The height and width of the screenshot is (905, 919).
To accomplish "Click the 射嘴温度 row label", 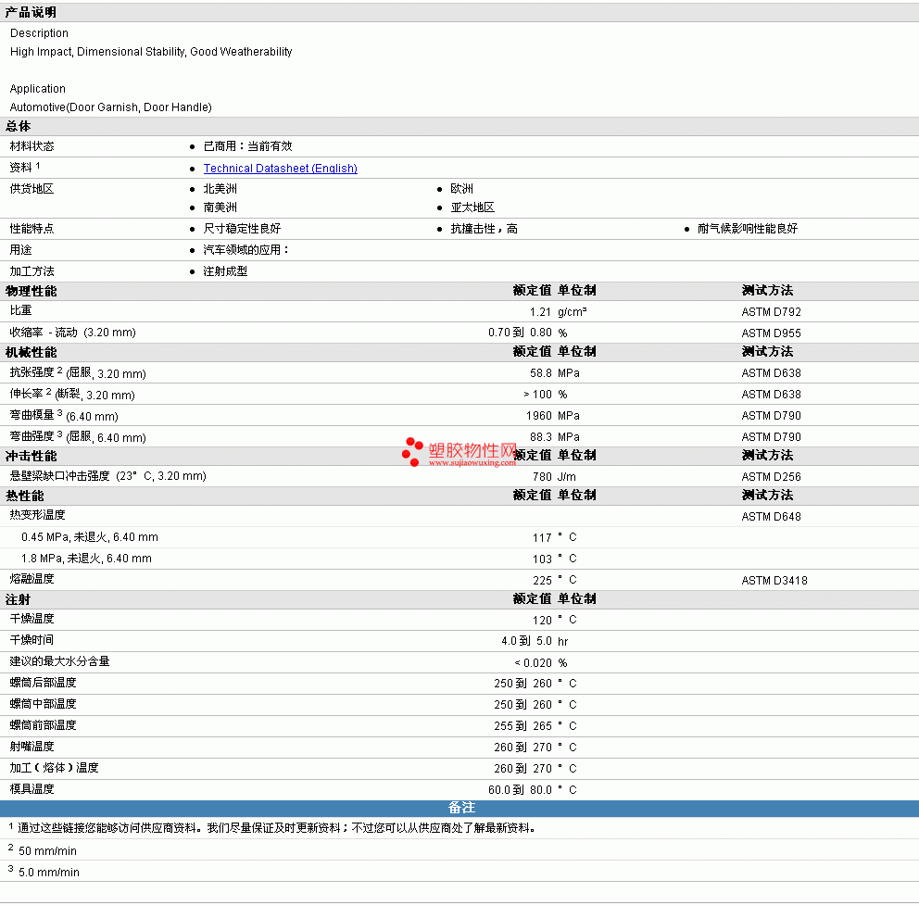I will pos(31,747).
